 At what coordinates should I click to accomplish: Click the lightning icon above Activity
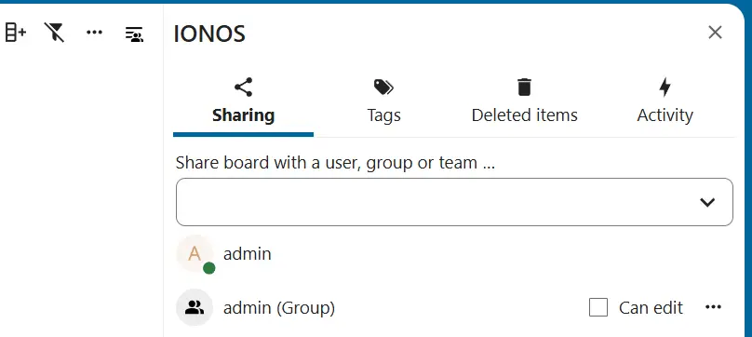tap(665, 87)
